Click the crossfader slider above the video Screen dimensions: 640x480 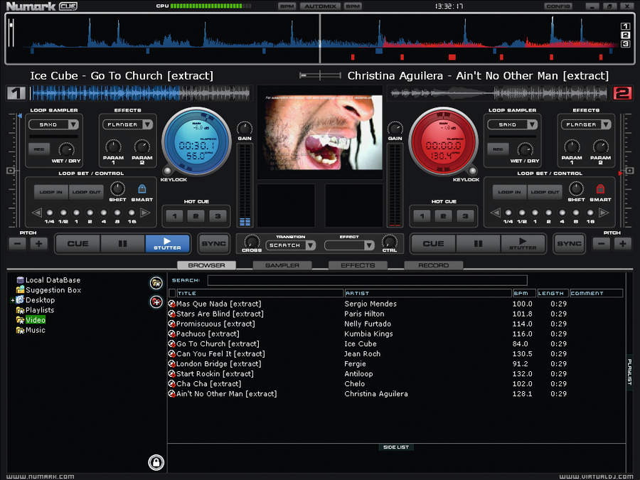tap(320, 75)
